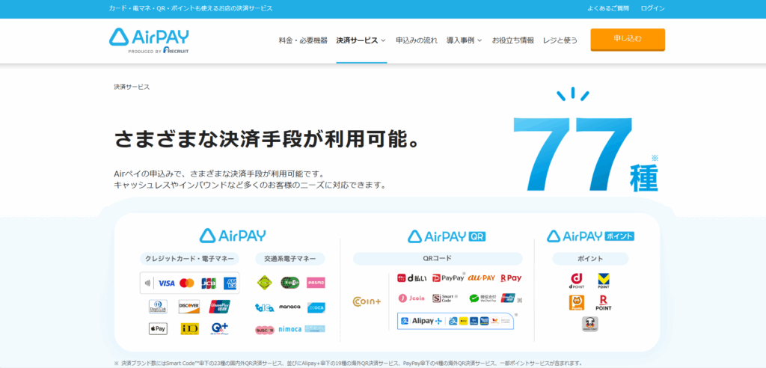Click the ログイン link
The width and height of the screenshot is (766, 368).
coord(652,8)
